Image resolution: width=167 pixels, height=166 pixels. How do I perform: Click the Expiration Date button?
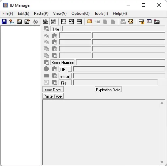pos(108,90)
